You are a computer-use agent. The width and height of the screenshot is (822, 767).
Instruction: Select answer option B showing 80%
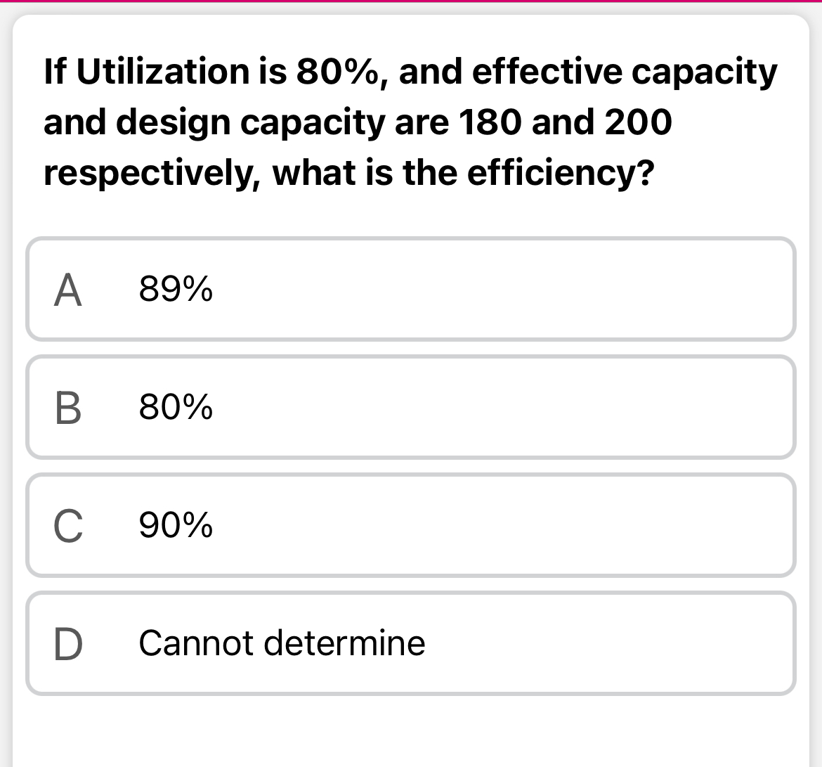411,407
